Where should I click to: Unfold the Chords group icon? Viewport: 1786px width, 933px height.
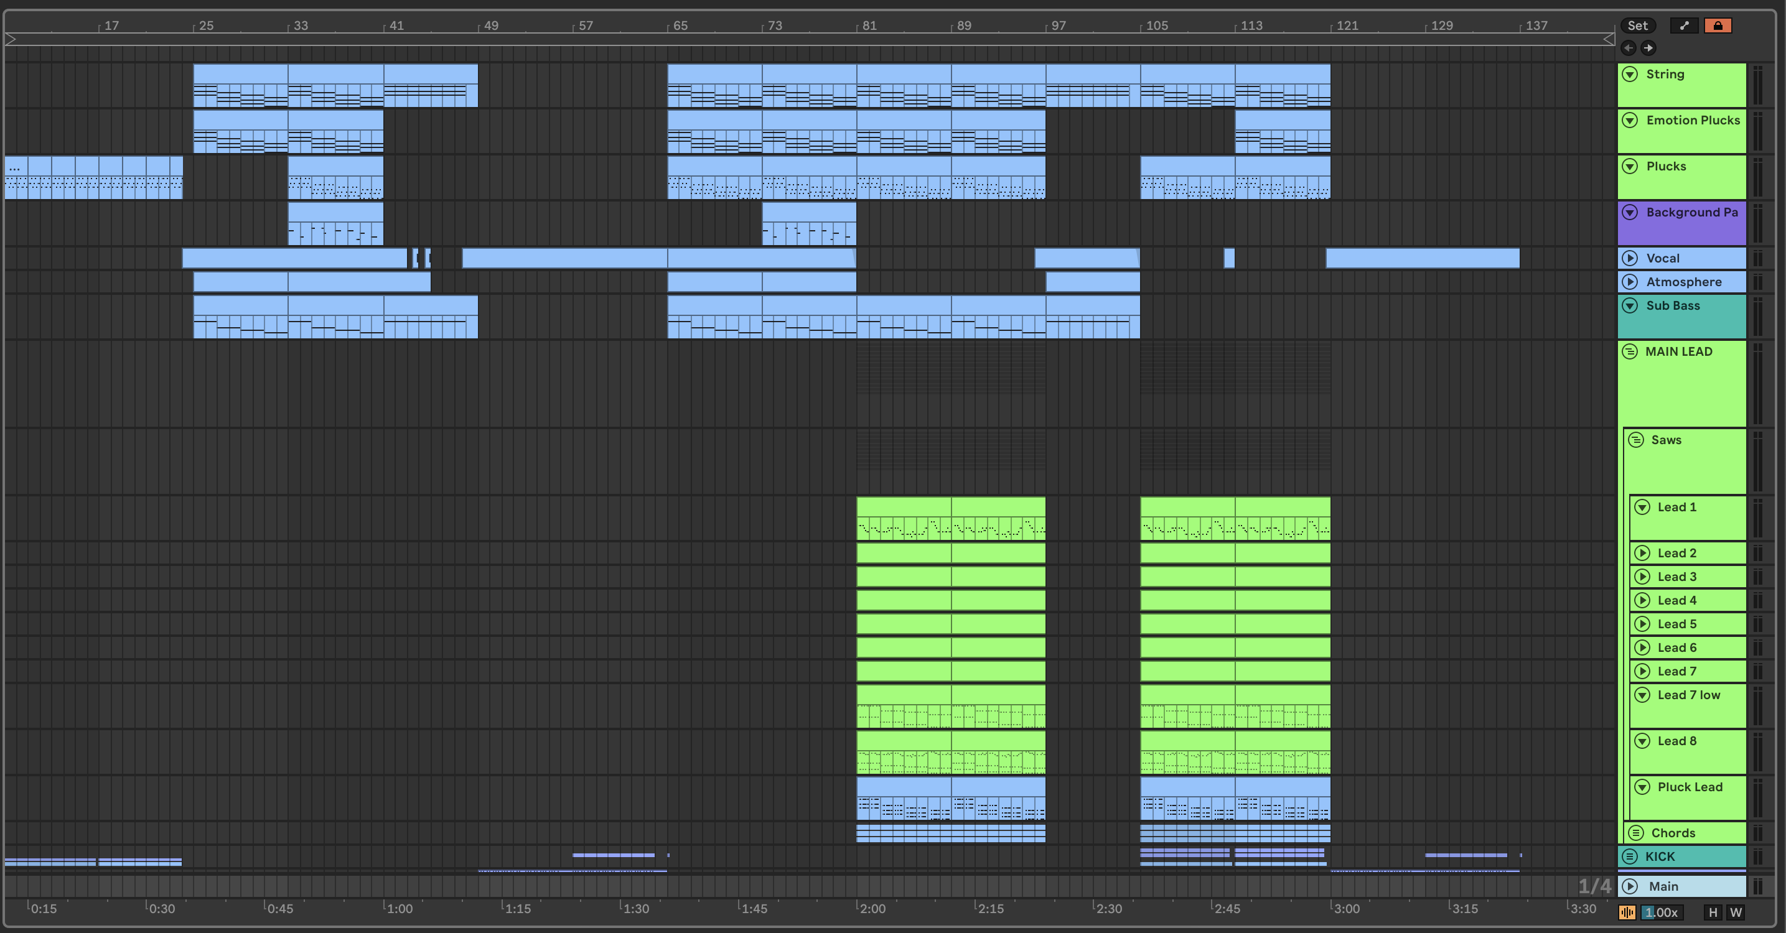point(1635,832)
